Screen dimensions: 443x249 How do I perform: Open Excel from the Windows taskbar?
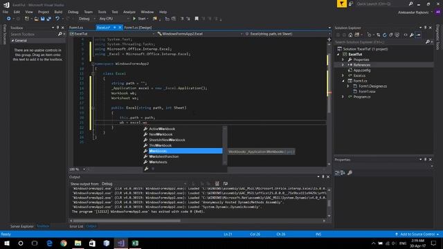coord(135,243)
